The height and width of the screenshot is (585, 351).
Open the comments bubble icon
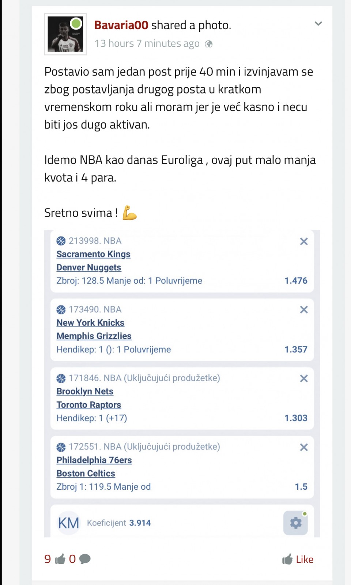click(85, 559)
